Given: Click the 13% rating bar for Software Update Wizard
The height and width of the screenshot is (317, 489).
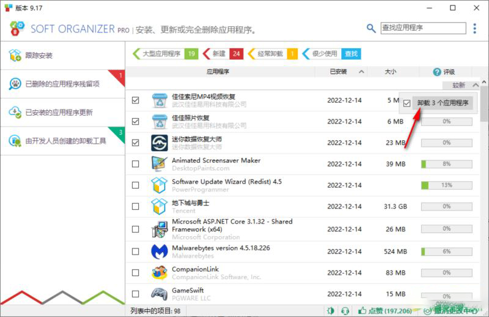Looking at the screenshot, I should [447, 185].
